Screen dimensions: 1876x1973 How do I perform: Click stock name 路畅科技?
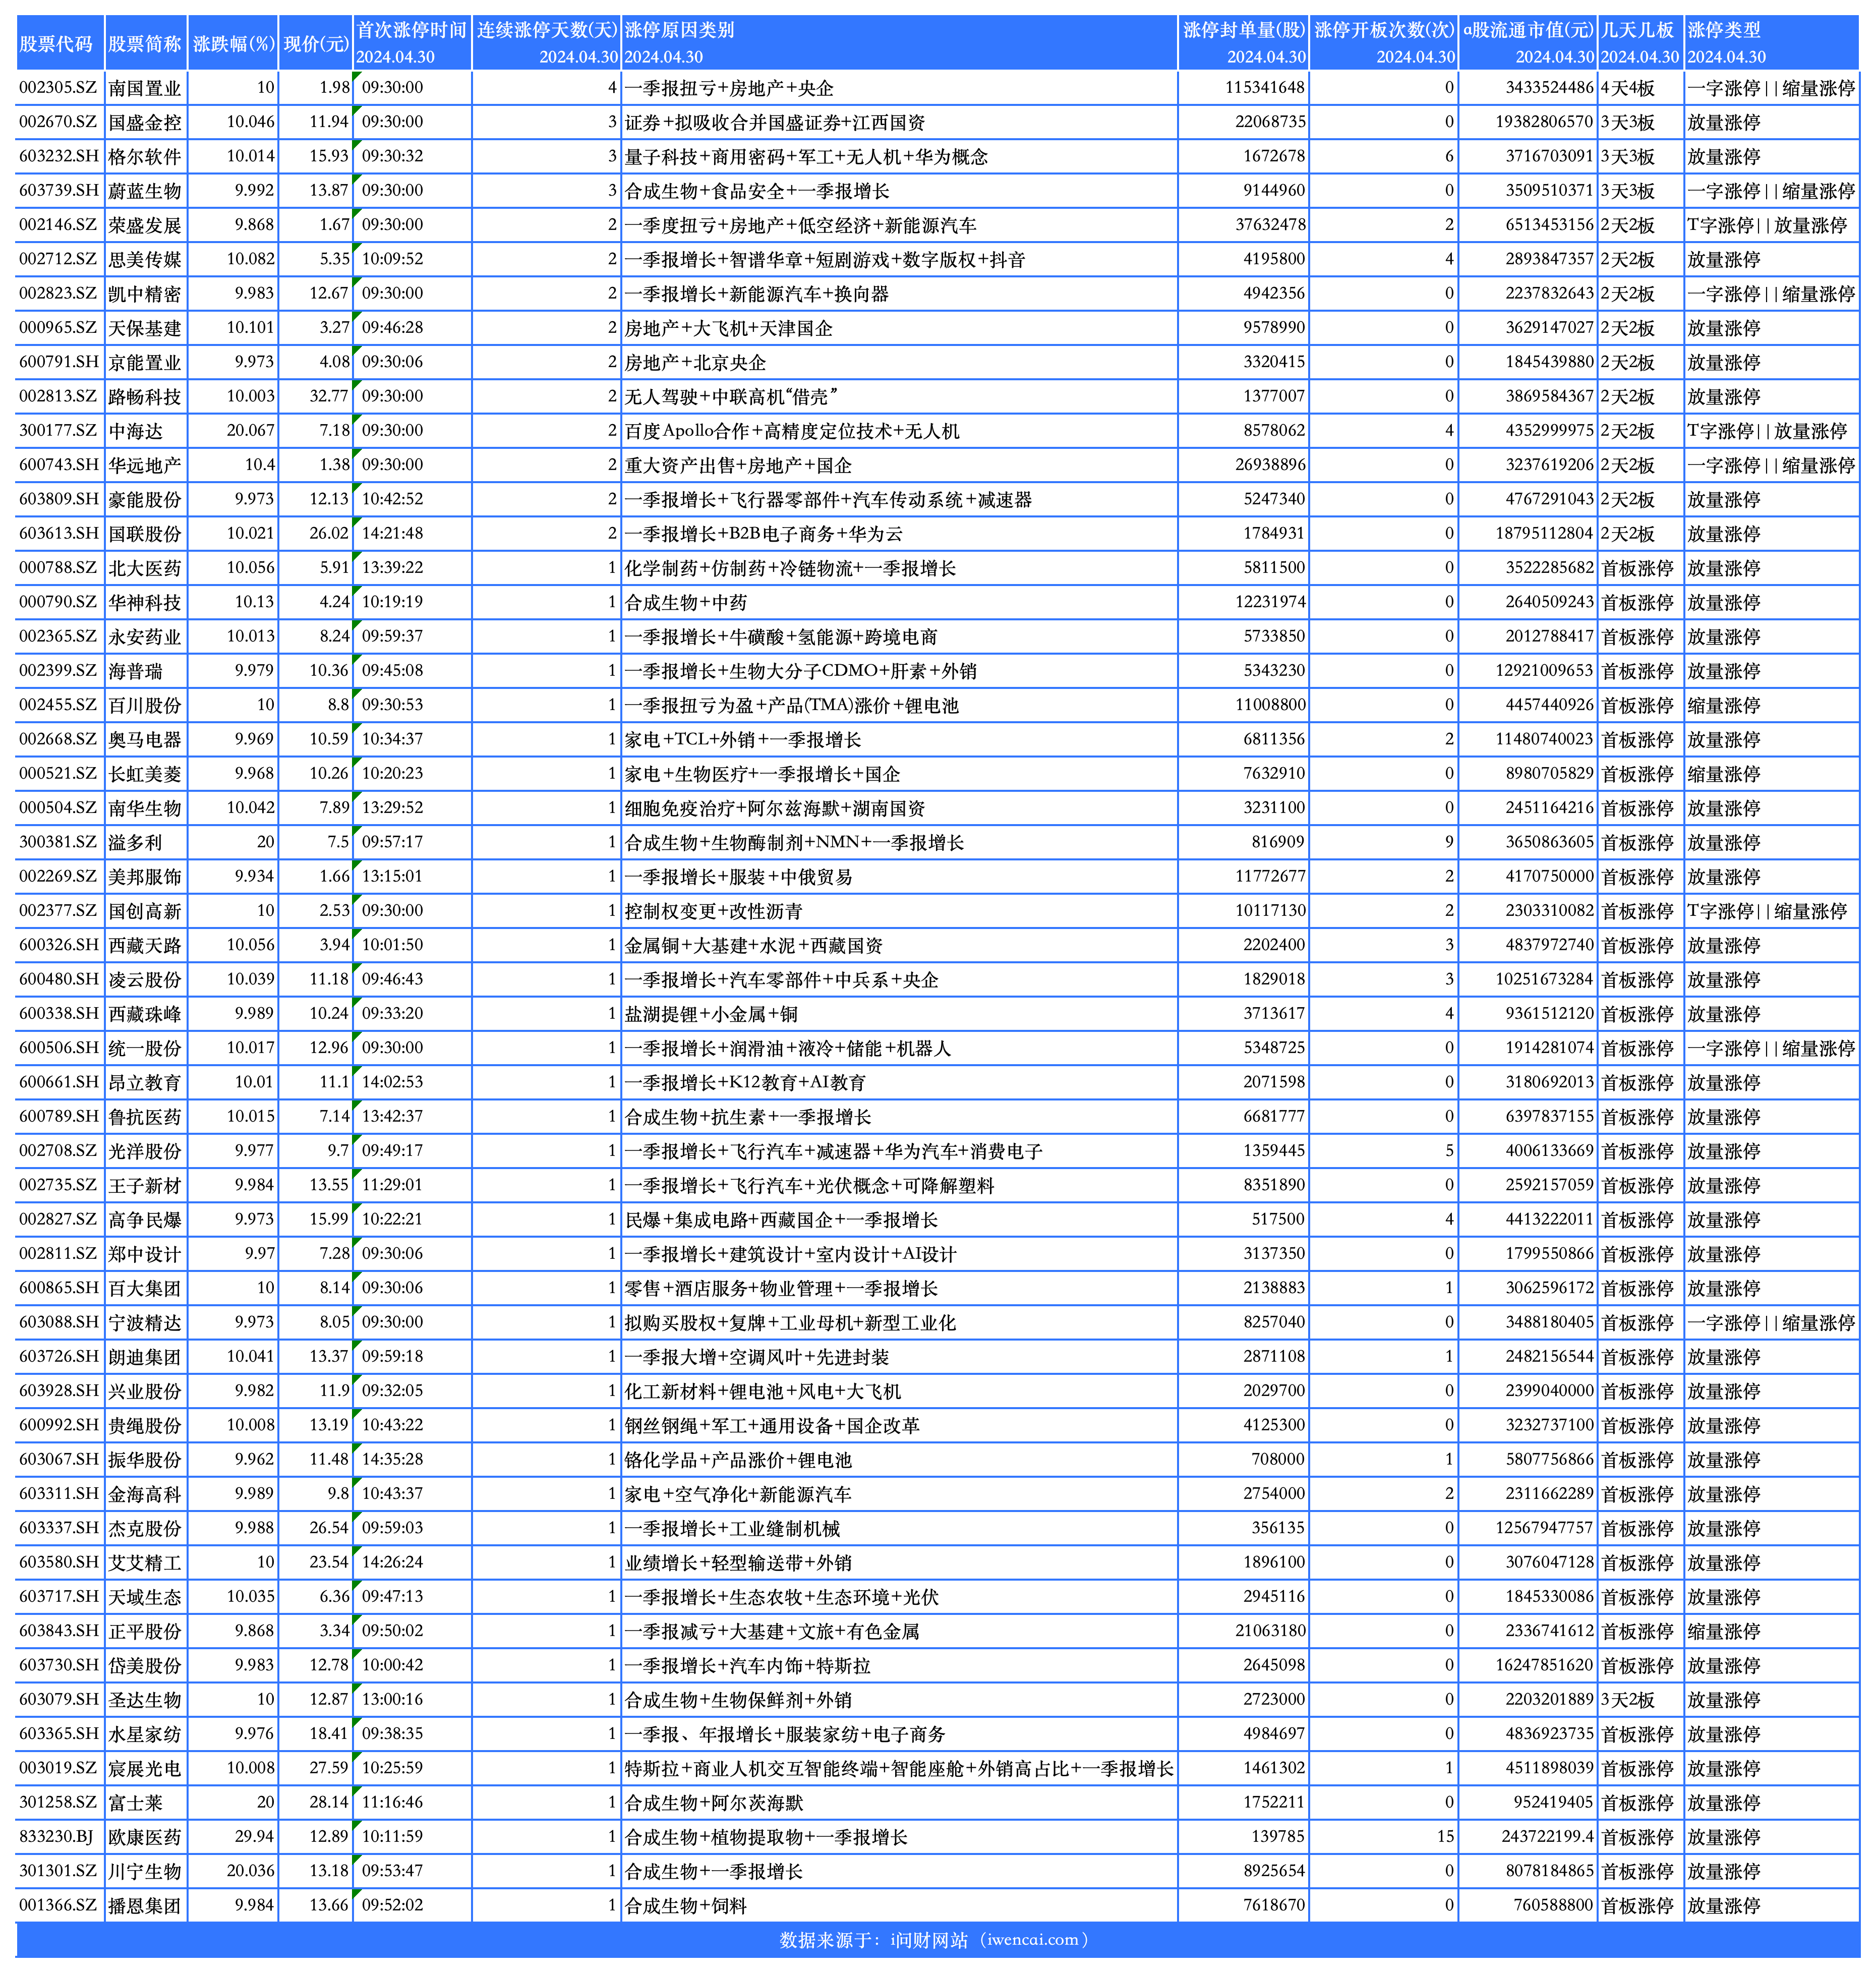pos(145,397)
